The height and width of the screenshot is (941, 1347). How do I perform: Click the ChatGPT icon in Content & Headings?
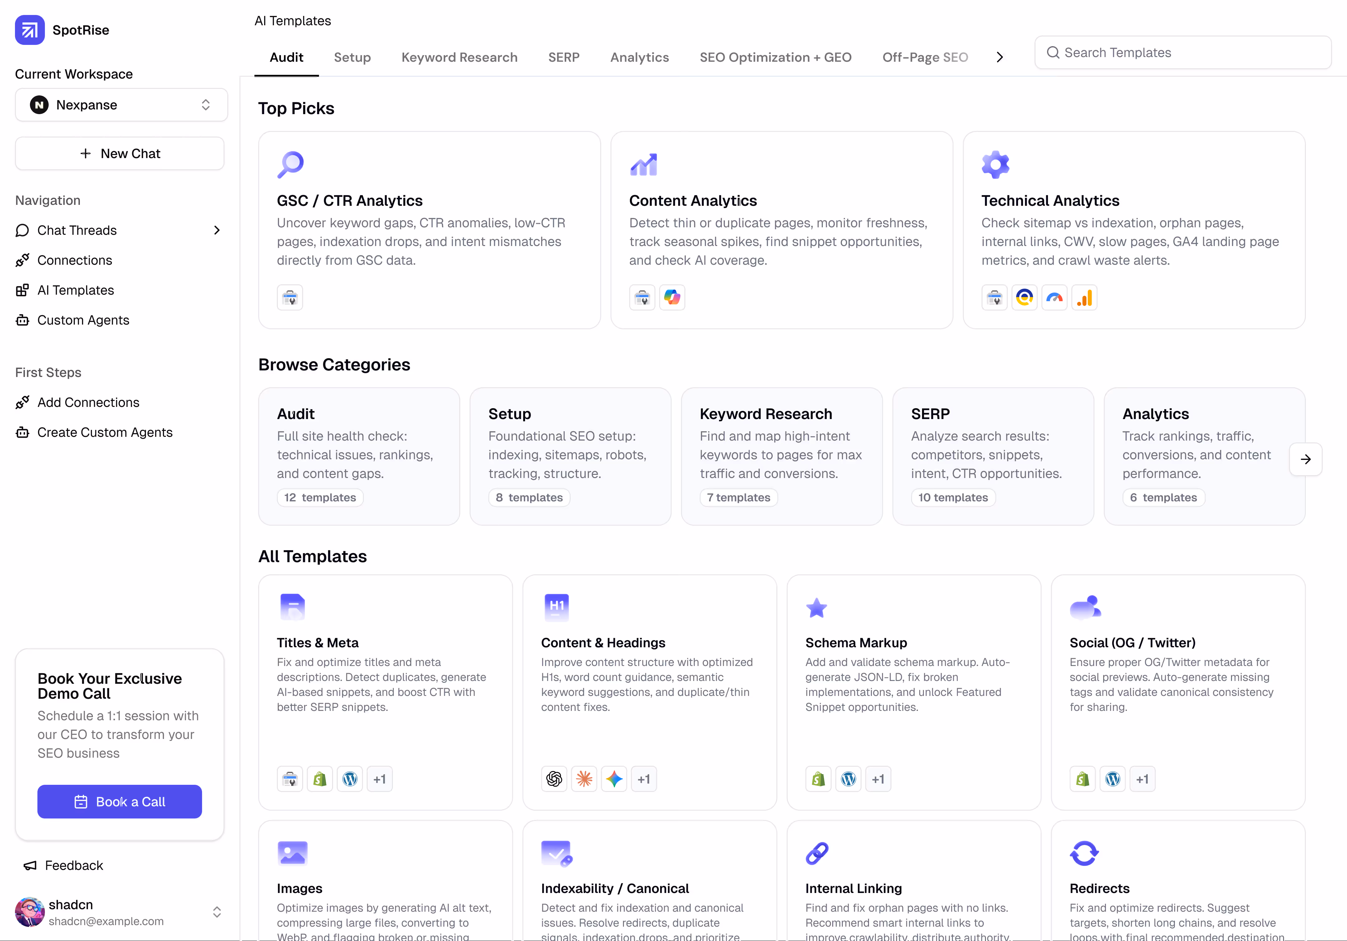tap(554, 779)
